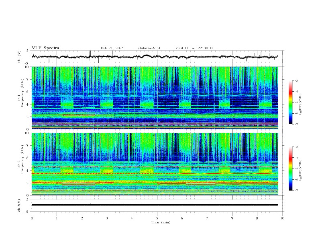Click time axis tick label "7"
318x245 pixels.
[x=207, y=218]
